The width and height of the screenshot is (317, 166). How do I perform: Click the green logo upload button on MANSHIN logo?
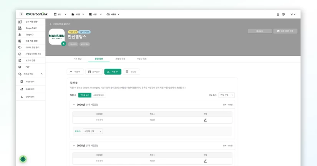point(63,44)
